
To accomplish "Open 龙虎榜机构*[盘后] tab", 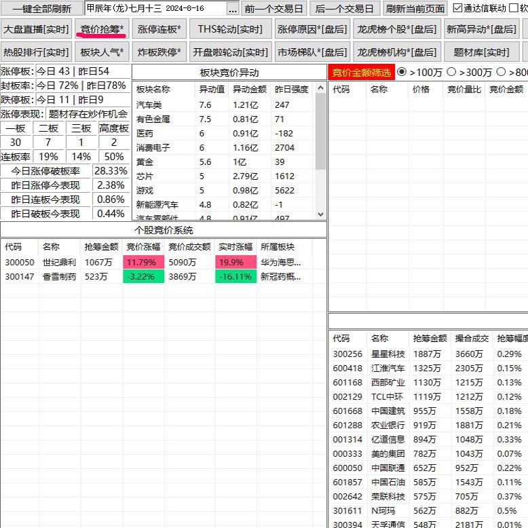I will tap(397, 52).
